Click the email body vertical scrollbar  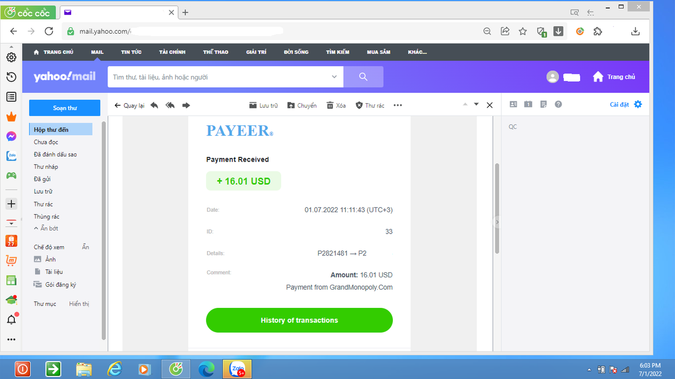(497, 208)
